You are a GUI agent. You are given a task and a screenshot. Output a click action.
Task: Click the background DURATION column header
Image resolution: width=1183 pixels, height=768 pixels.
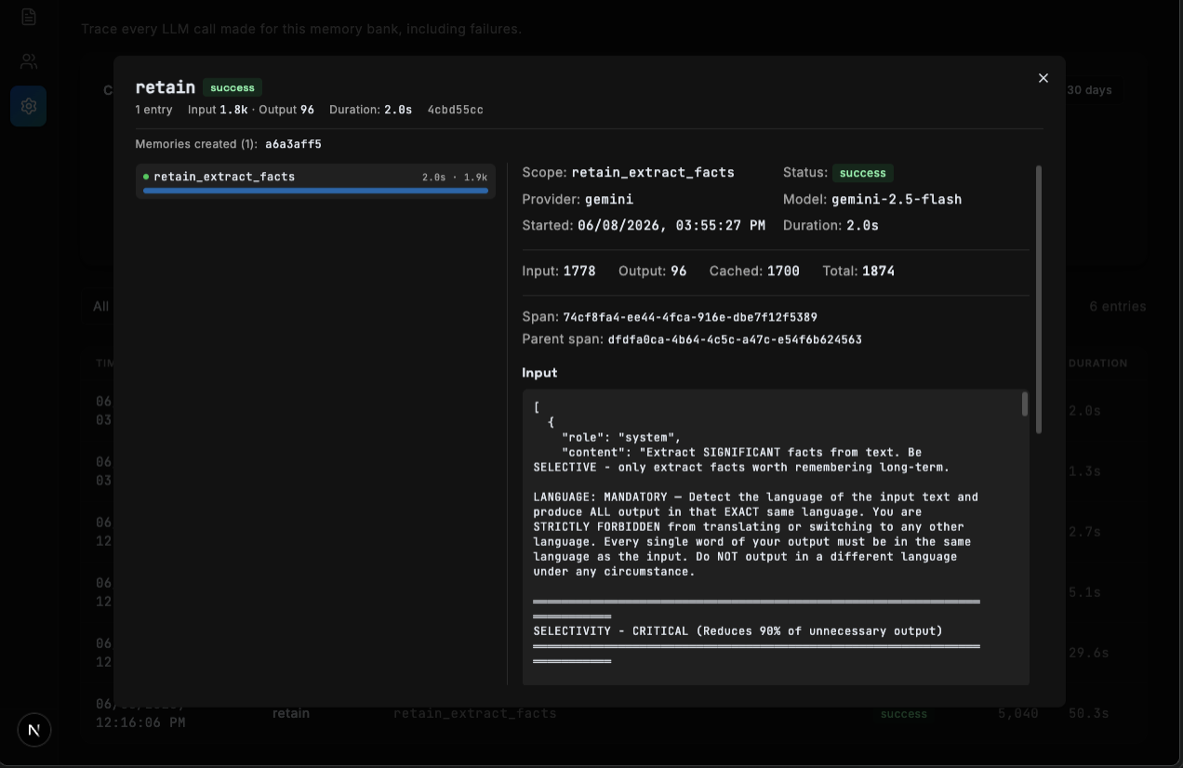1097,364
